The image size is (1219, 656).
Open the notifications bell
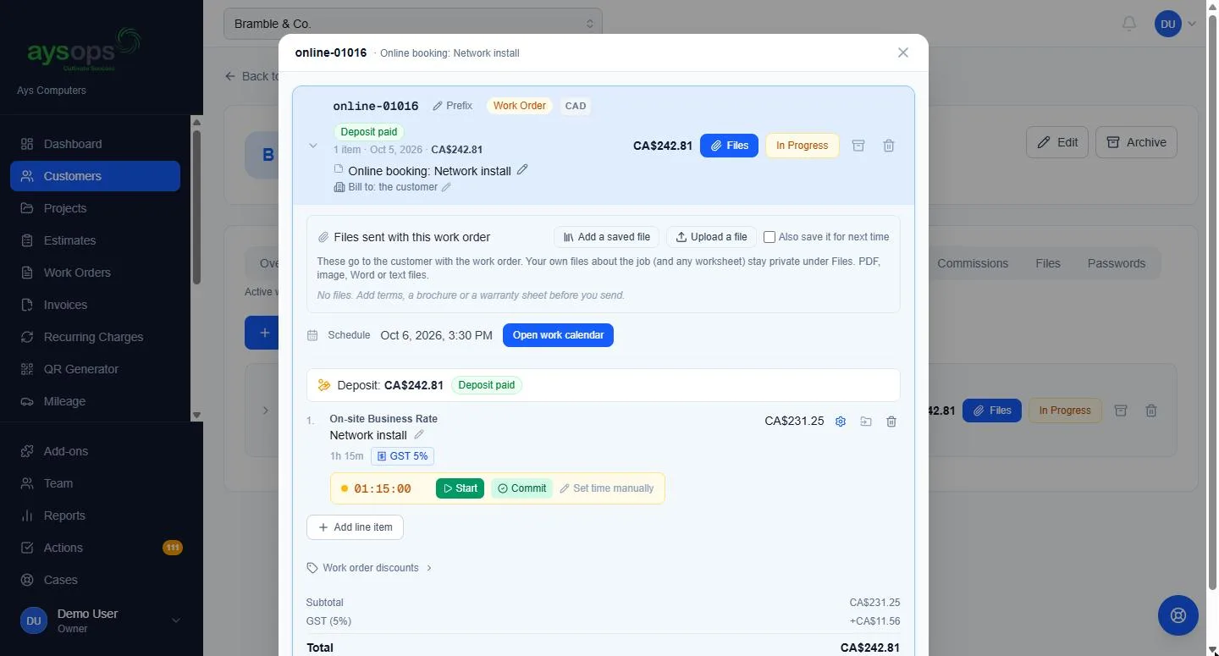pos(1129,24)
